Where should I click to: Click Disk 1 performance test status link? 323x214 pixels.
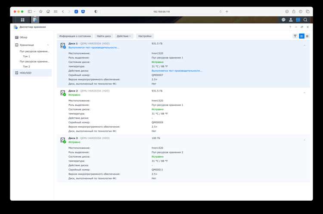pyautogui.click(x=94, y=48)
